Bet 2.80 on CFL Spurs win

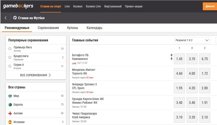point(205,88)
